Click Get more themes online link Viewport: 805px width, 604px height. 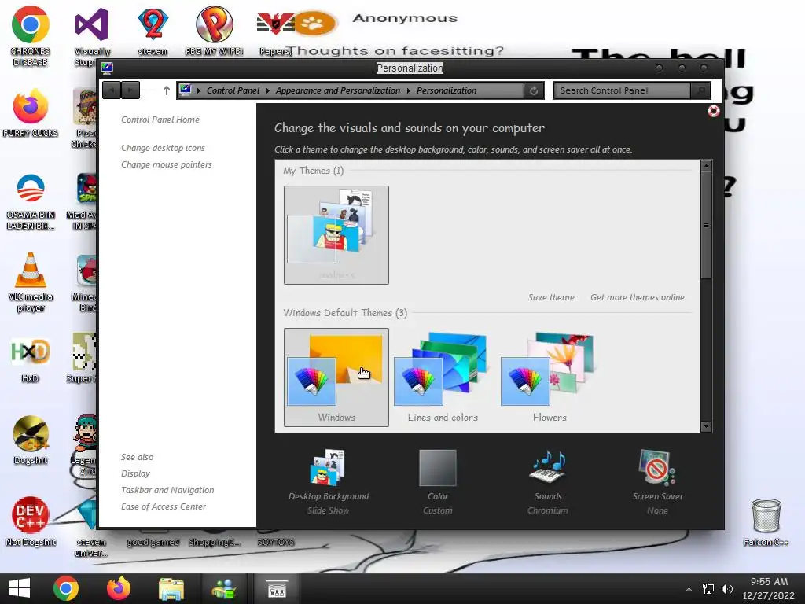(637, 297)
